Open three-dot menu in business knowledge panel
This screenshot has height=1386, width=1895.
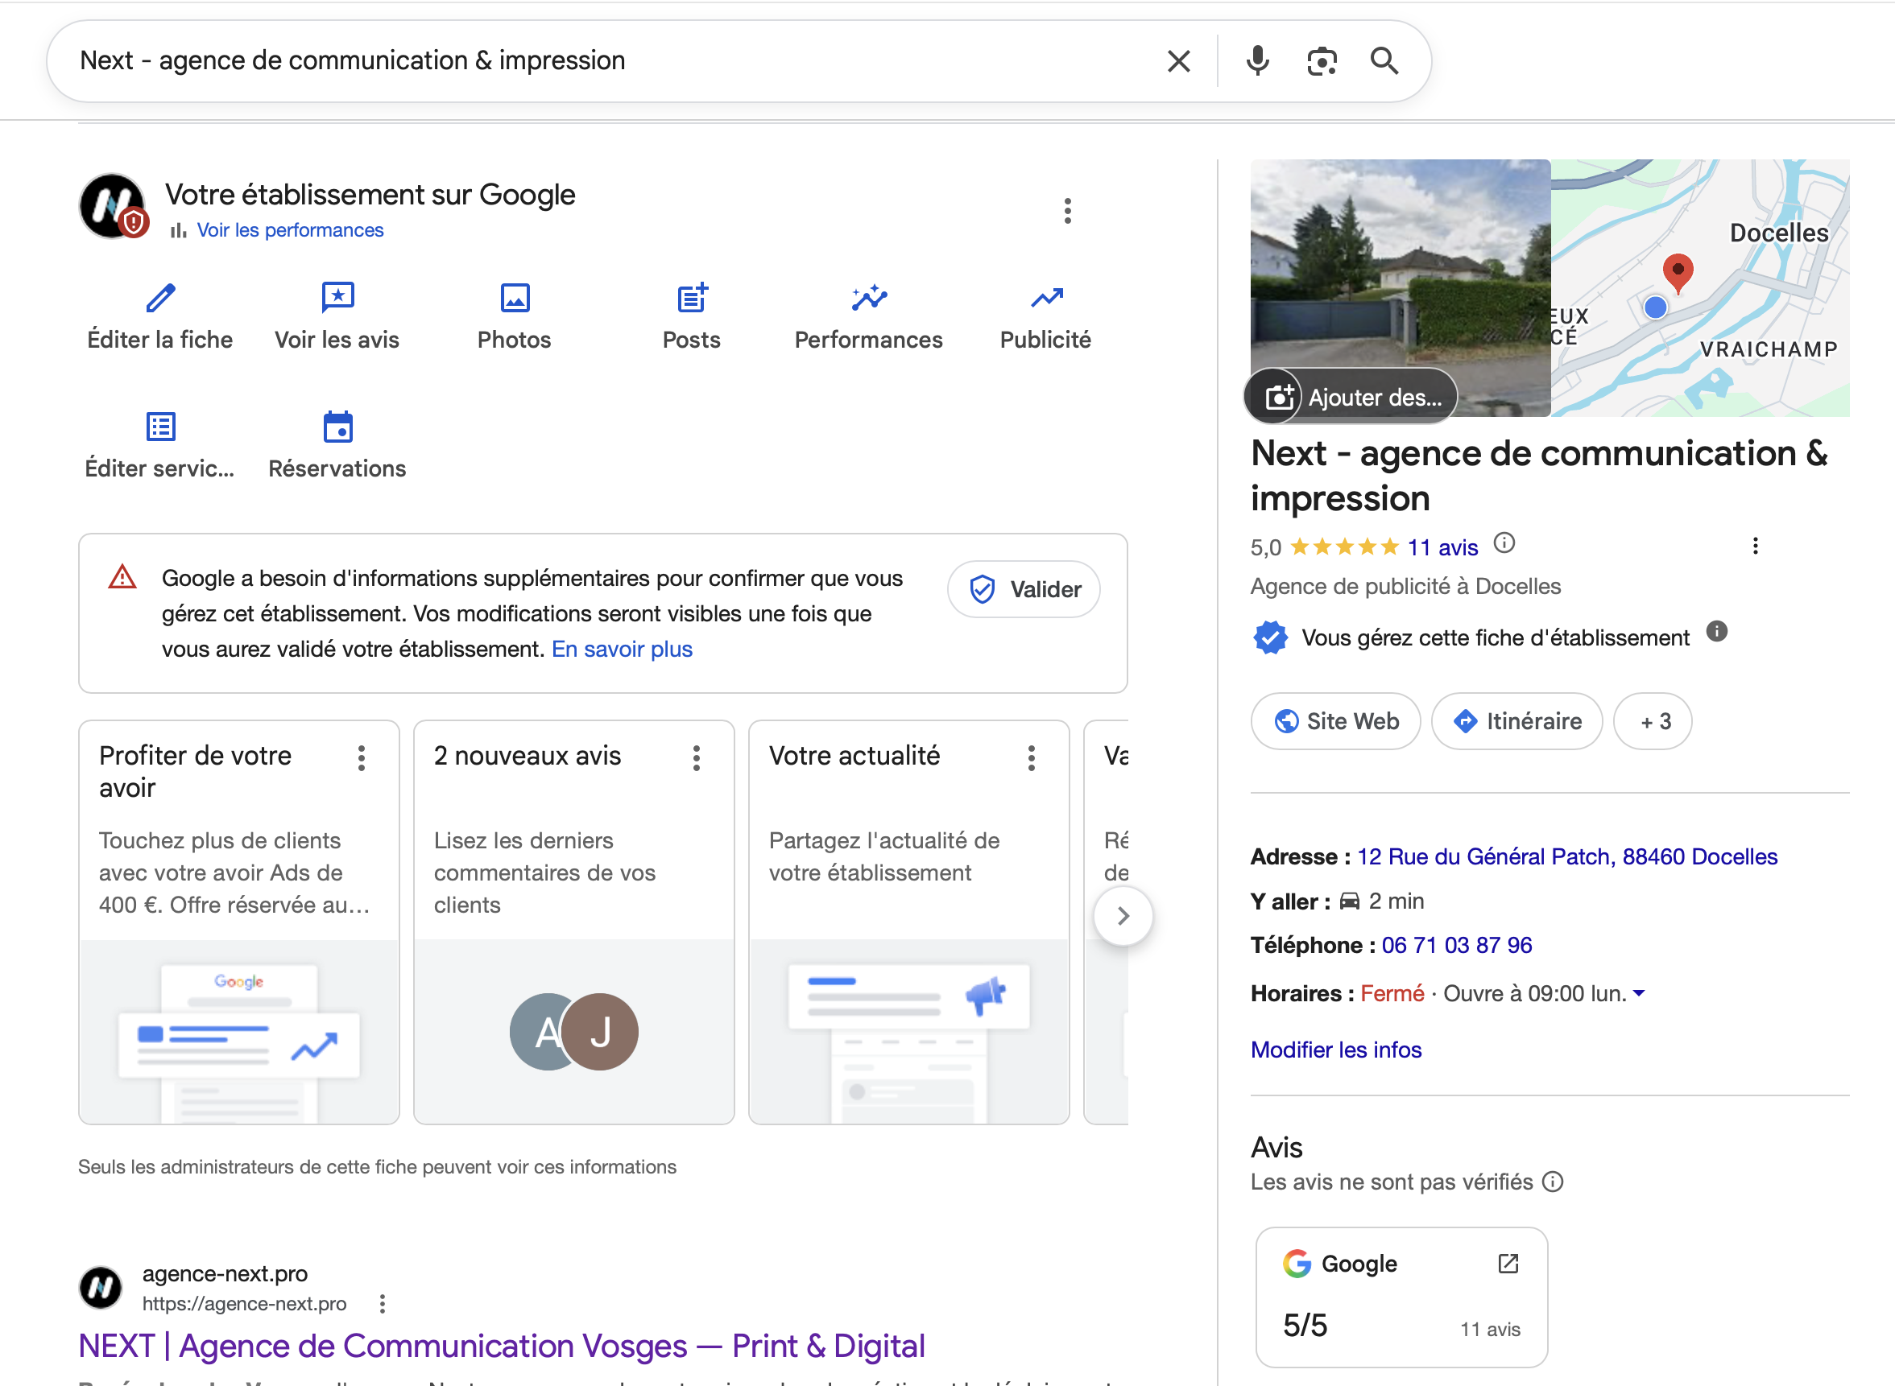pos(1755,547)
